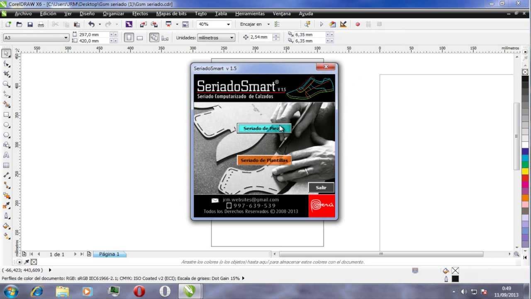The image size is (531, 299).
Task: Undo the last action
Action: (91, 25)
